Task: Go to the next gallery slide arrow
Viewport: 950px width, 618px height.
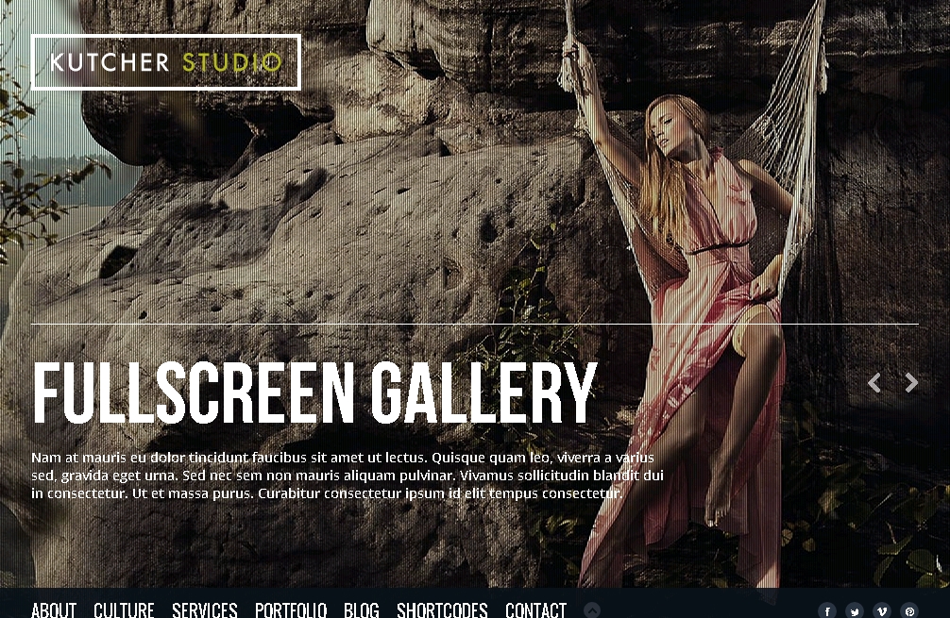Action: pyautogui.click(x=911, y=382)
